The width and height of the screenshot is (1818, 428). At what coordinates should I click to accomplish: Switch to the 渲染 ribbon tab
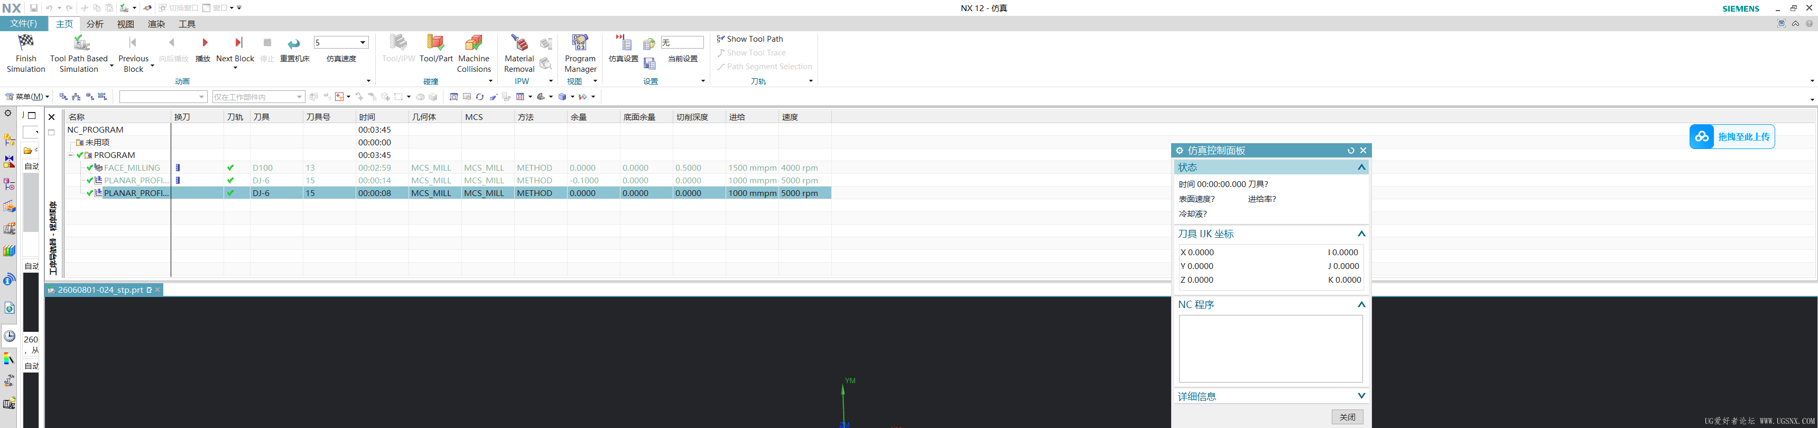(156, 23)
